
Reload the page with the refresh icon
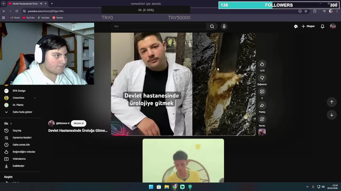click(x=17, y=11)
